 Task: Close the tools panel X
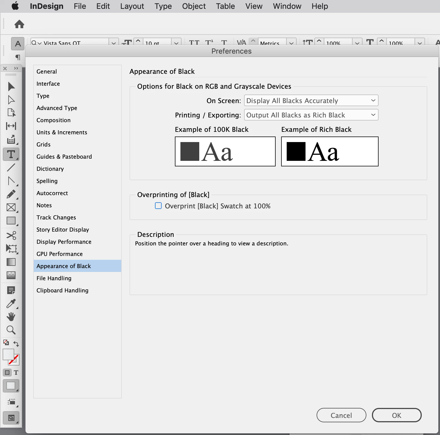[5, 68]
